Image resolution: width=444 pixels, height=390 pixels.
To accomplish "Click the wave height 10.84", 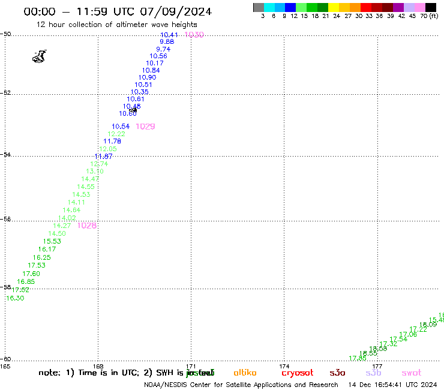I will pos(151,70).
